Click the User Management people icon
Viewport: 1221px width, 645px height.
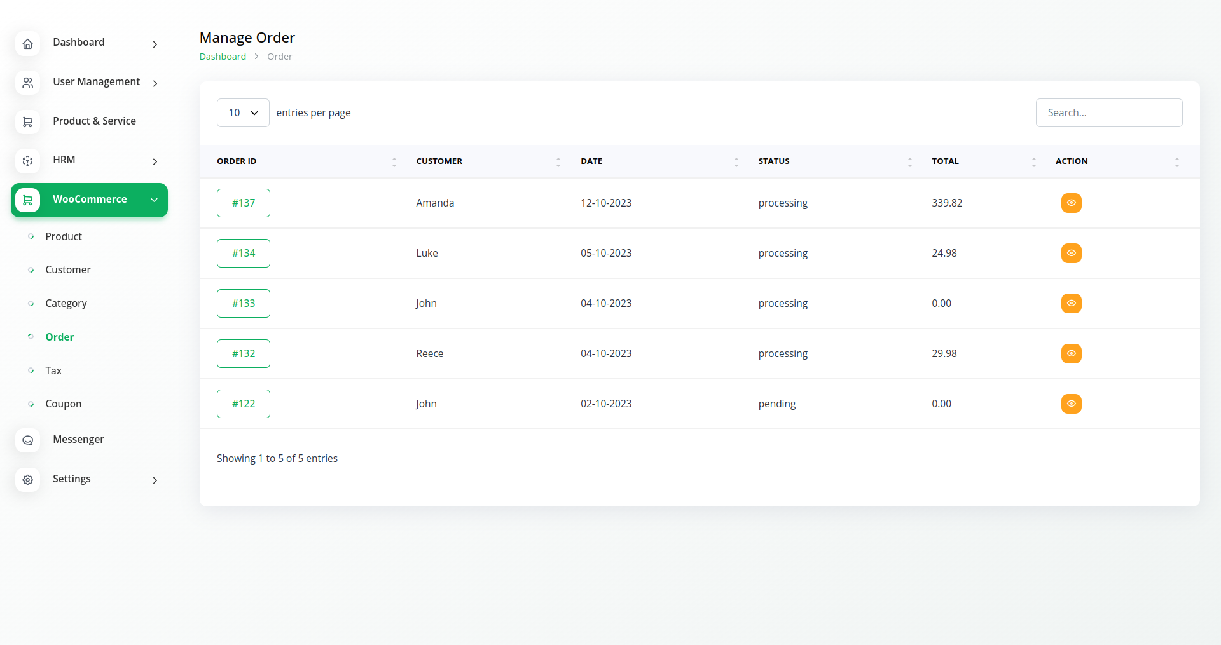[x=27, y=83]
